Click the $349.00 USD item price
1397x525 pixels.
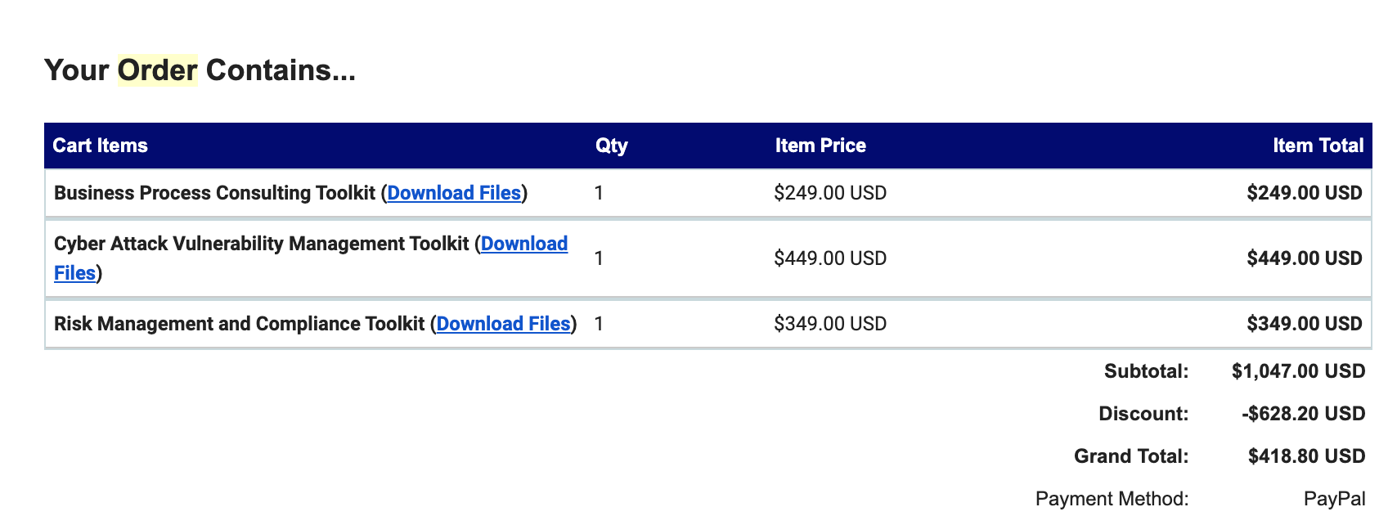pyautogui.click(x=830, y=324)
